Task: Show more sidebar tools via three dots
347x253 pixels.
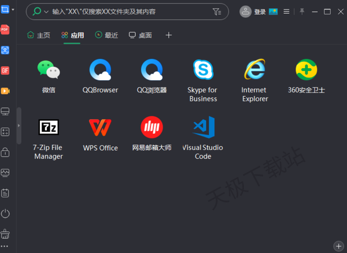Action: tap(5, 246)
